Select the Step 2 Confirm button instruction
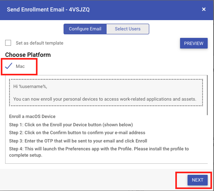 pos(77,133)
